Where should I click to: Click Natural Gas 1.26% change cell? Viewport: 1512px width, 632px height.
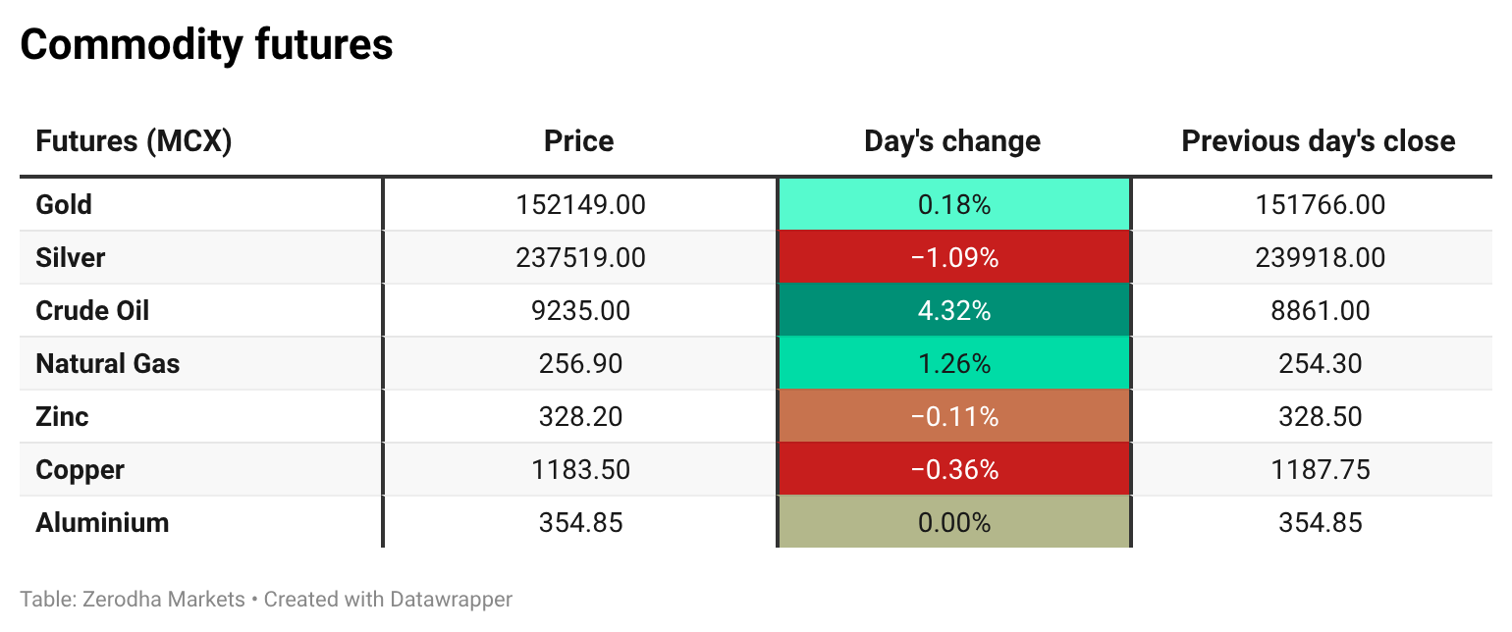[953, 364]
